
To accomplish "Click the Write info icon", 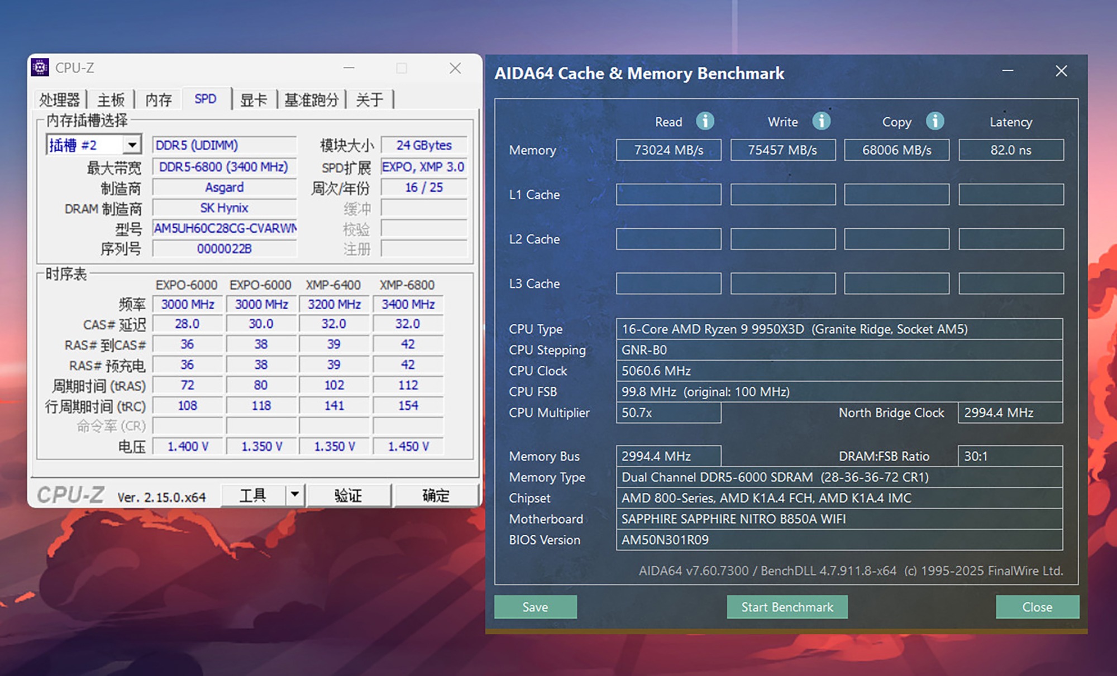I will coord(821,121).
